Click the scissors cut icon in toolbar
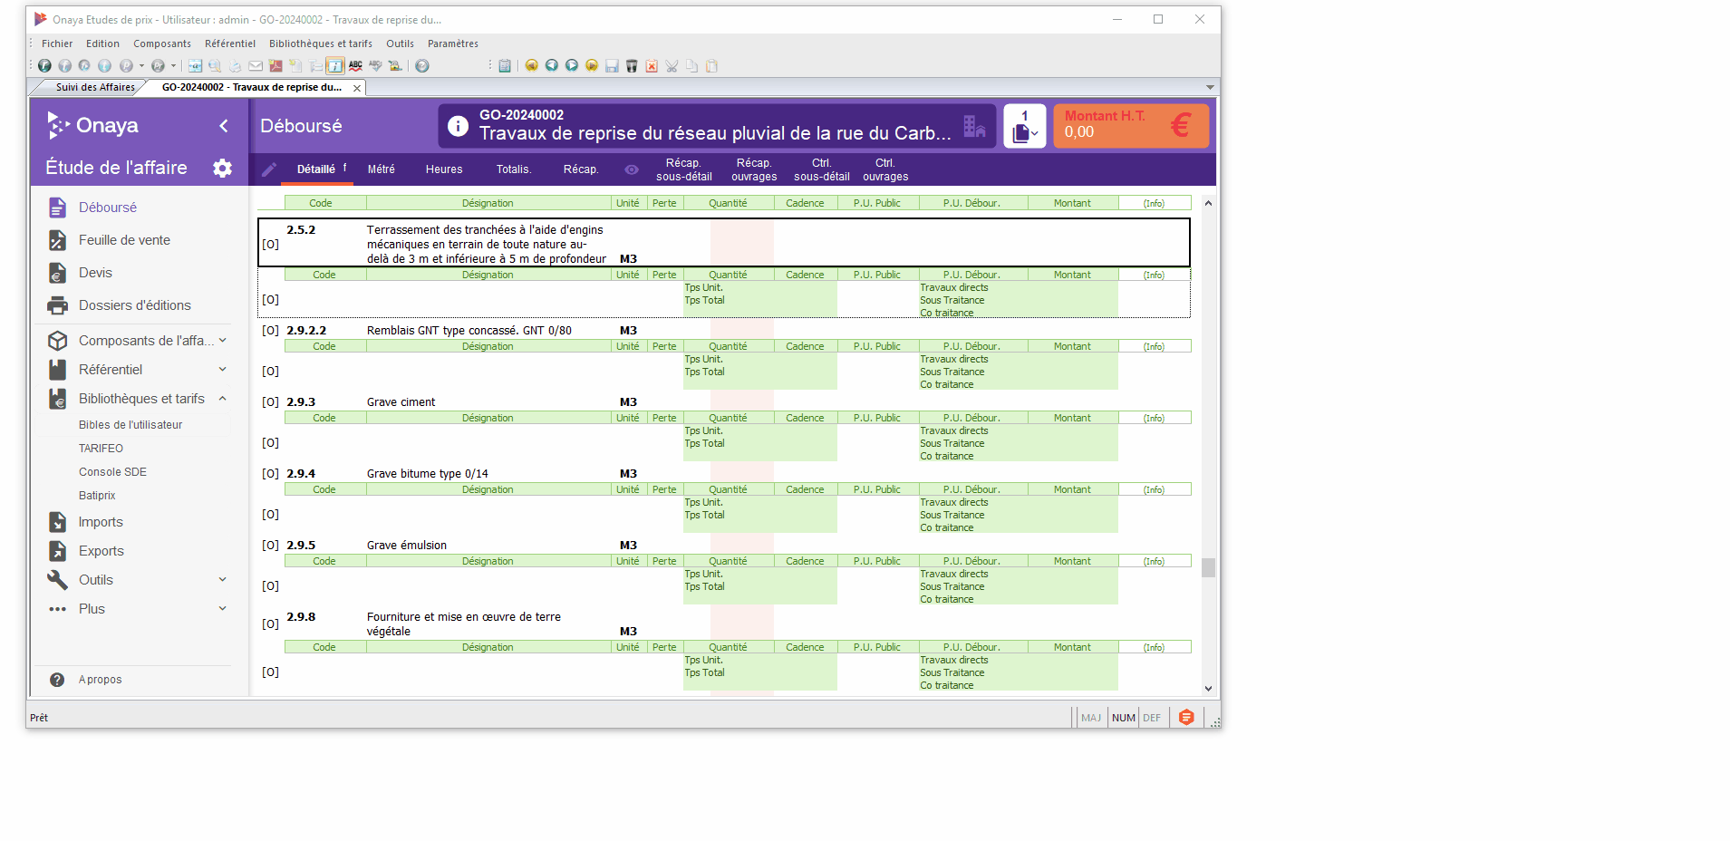Viewport: 1730px width, 841px height. point(672,65)
